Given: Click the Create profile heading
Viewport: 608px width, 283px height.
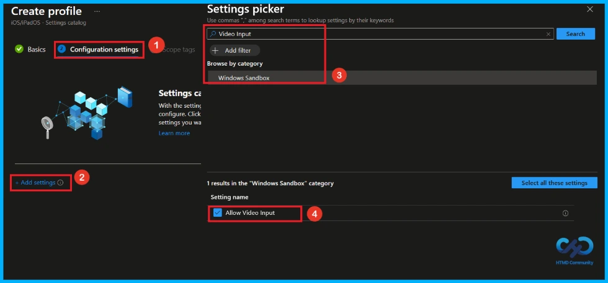Looking at the screenshot, I should pos(47,11).
